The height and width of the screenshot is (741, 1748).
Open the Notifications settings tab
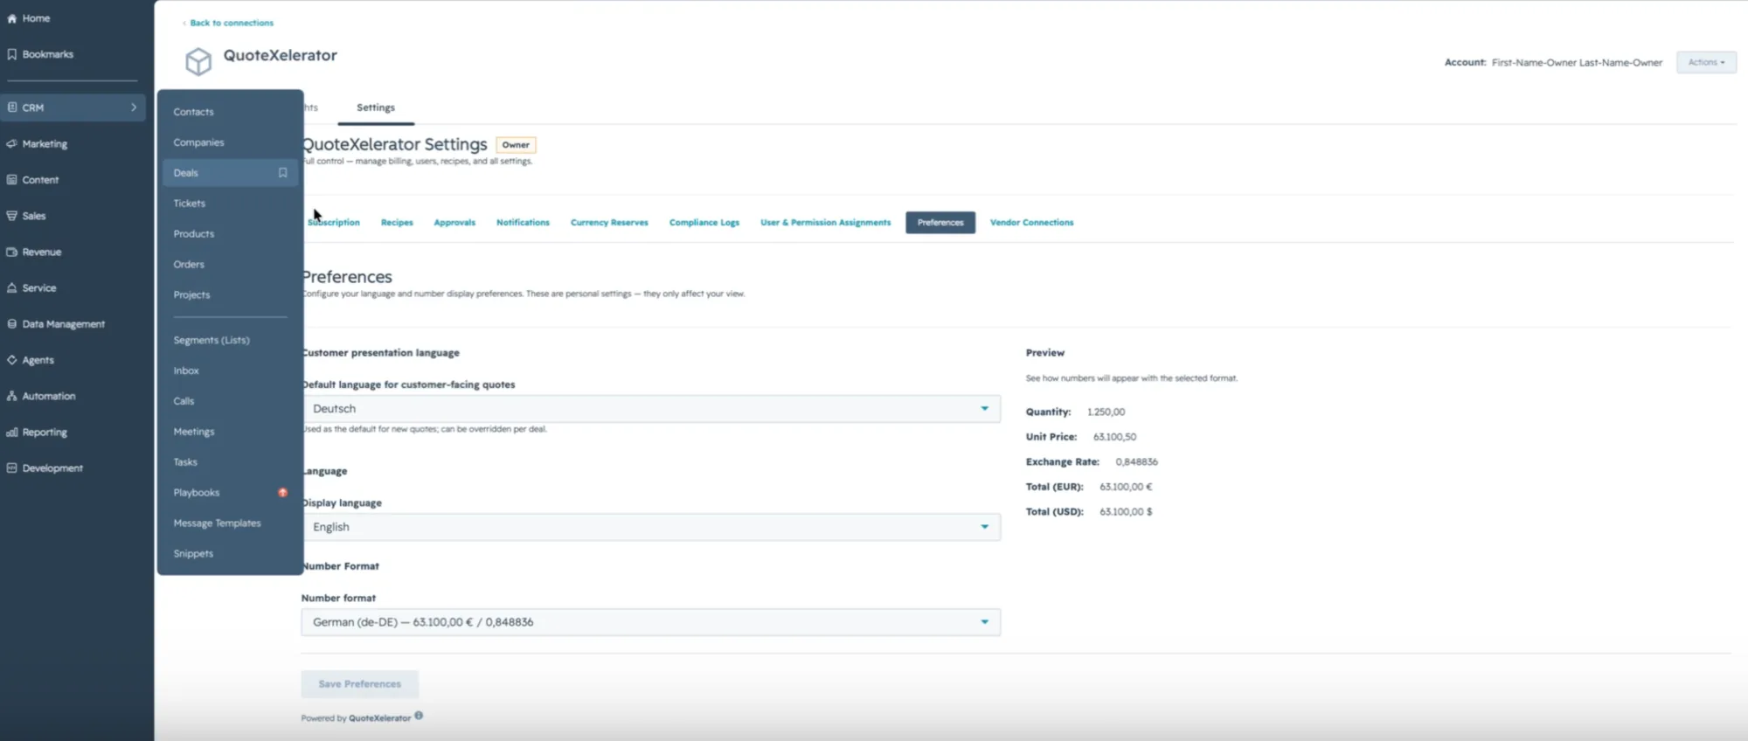pyautogui.click(x=523, y=223)
